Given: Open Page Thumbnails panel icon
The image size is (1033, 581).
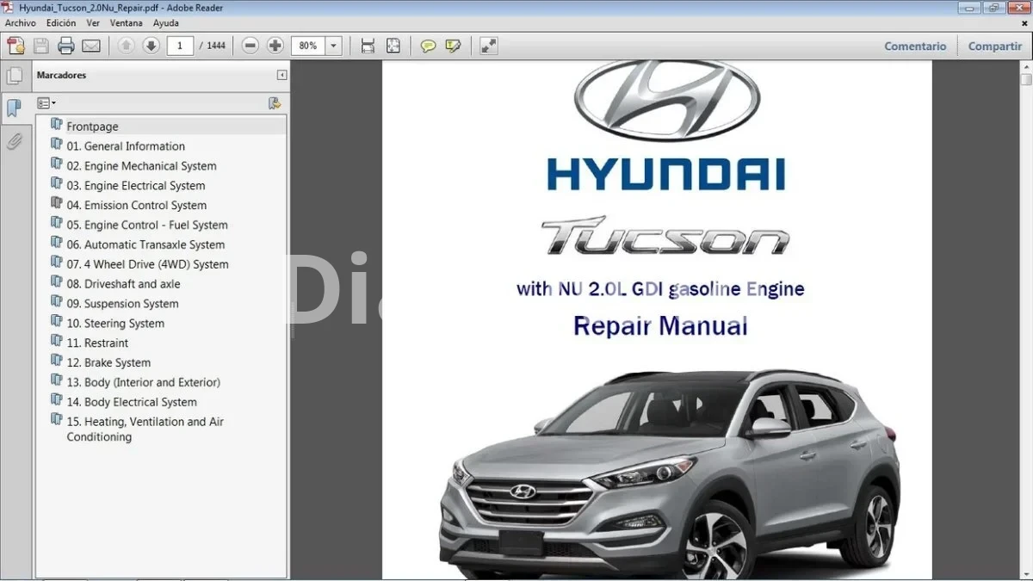Looking at the screenshot, I should coord(15,76).
